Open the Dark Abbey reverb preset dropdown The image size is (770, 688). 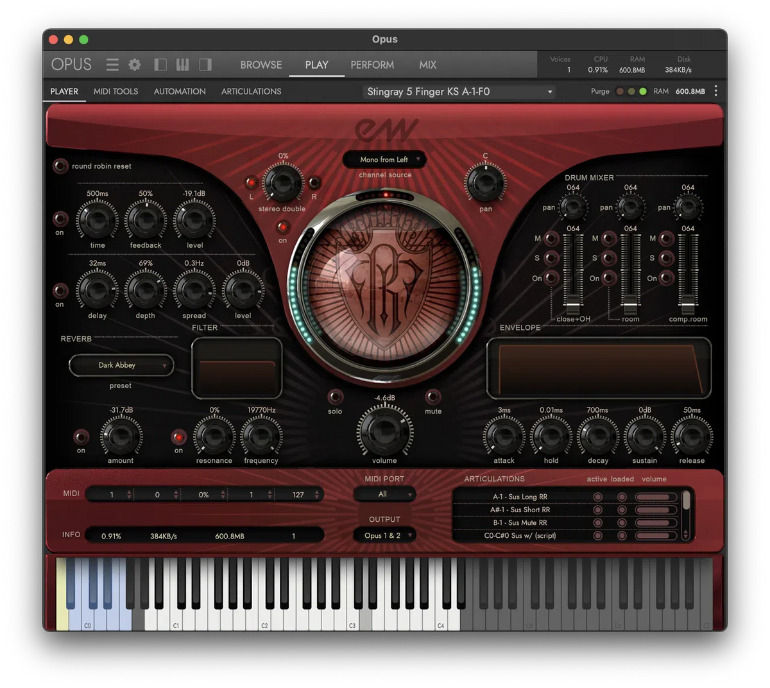coord(121,365)
